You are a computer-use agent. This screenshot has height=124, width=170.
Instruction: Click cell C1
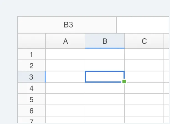point(144,54)
